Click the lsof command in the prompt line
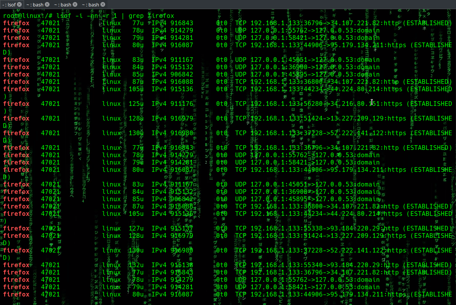This screenshot has height=305, width=456. pyautogui.click(x=64, y=16)
